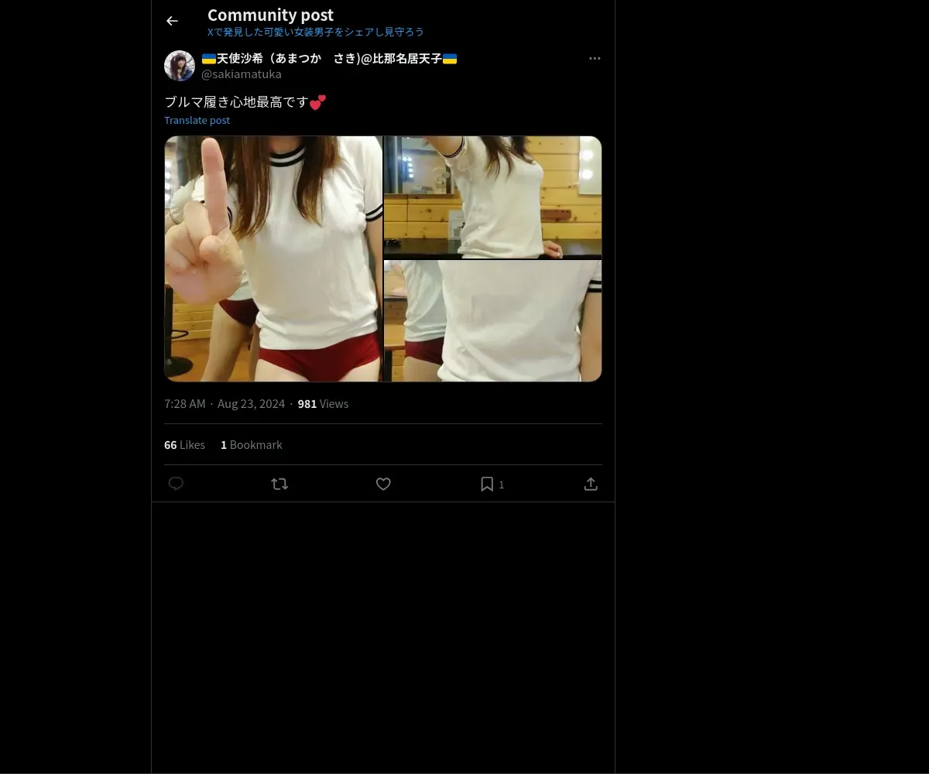Image resolution: width=929 pixels, height=774 pixels.
Task: Open the large left post image
Action: (273, 259)
